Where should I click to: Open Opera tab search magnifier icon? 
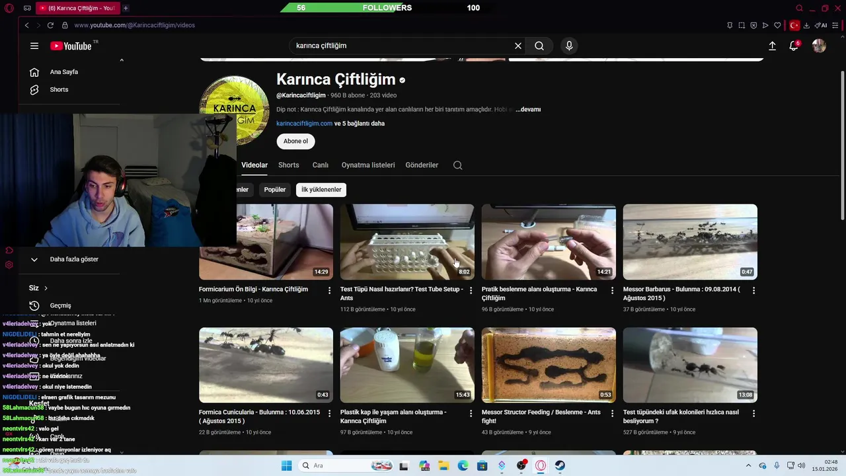[799, 8]
